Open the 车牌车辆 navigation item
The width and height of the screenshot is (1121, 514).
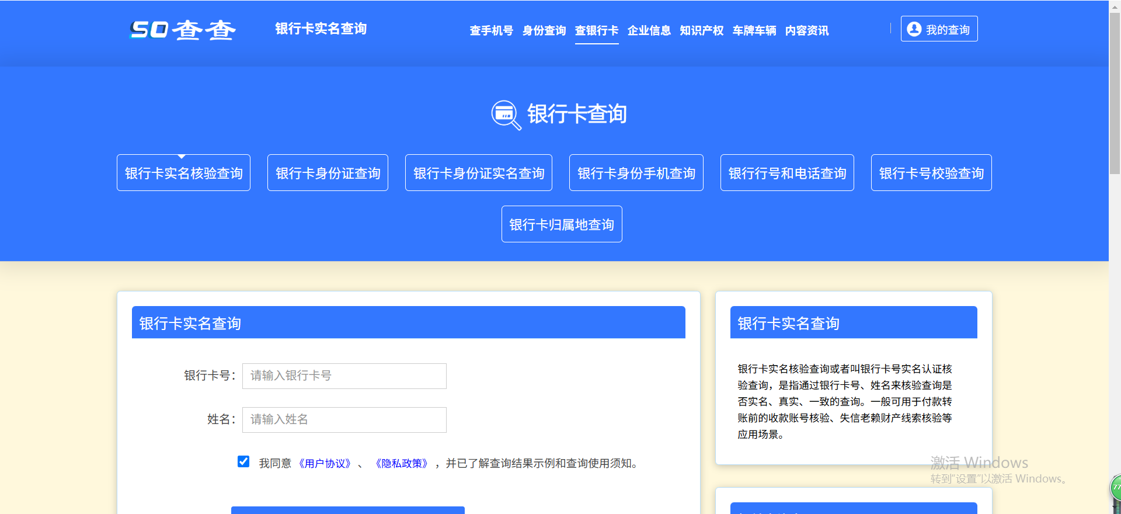coord(754,30)
